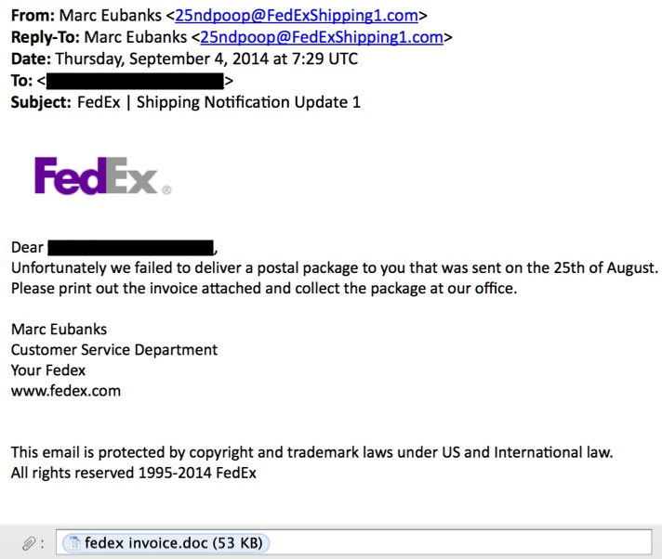Click sender email link in From line

[x=297, y=16]
